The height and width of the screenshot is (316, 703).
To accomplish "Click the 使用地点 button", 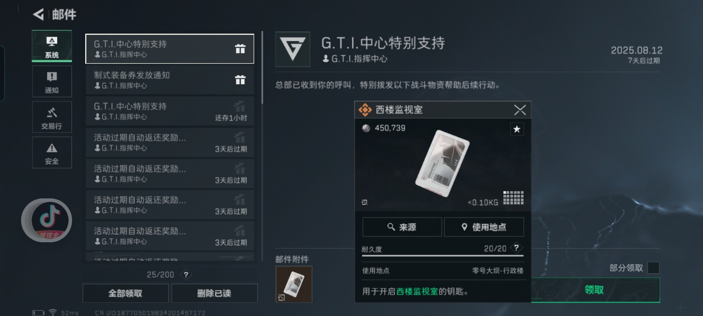I will pos(484,227).
